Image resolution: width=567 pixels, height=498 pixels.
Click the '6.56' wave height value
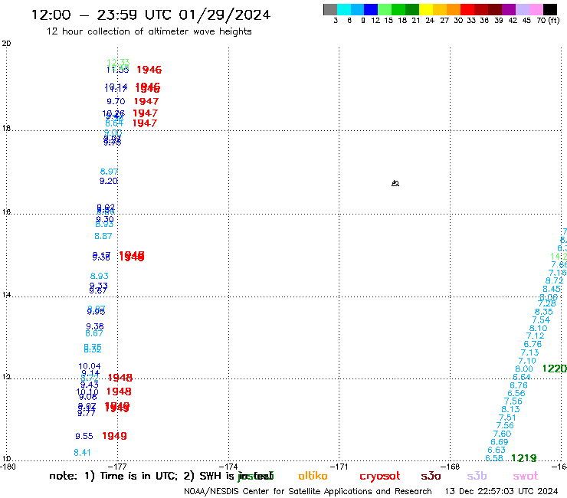(516, 393)
